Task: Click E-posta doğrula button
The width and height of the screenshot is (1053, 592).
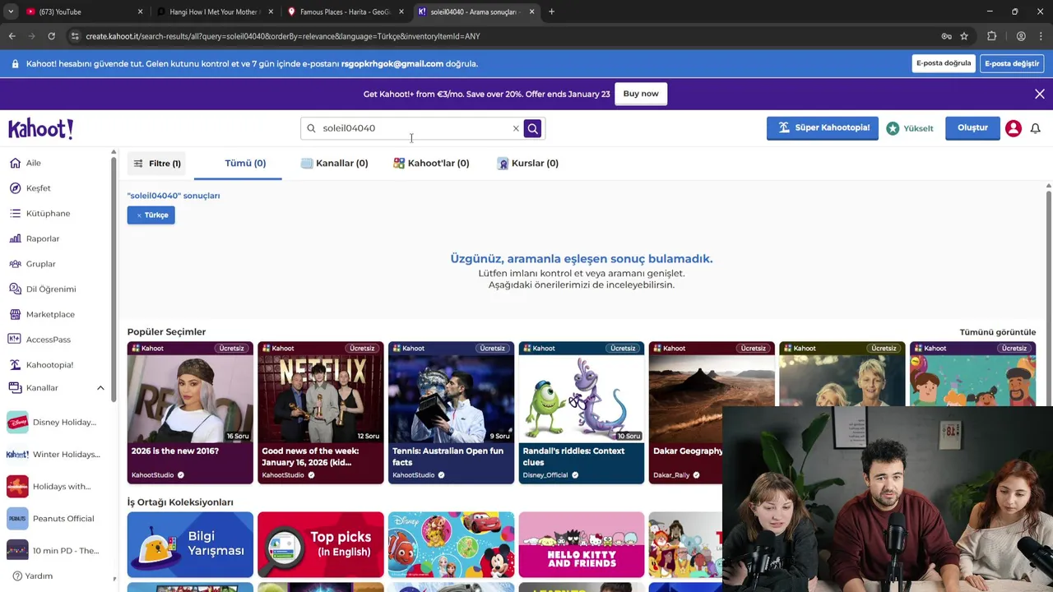Action: [944, 63]
